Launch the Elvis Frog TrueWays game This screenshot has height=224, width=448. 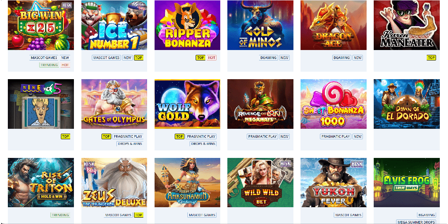pos(407,183)
